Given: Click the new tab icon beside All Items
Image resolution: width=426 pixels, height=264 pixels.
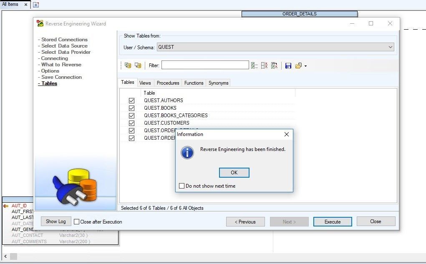Looking at the screenshot, I should (36, 5).
